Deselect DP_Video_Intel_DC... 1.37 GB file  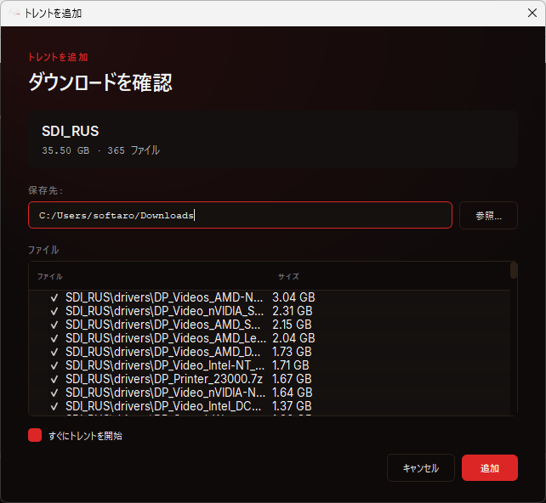click(x=54, y=406)
